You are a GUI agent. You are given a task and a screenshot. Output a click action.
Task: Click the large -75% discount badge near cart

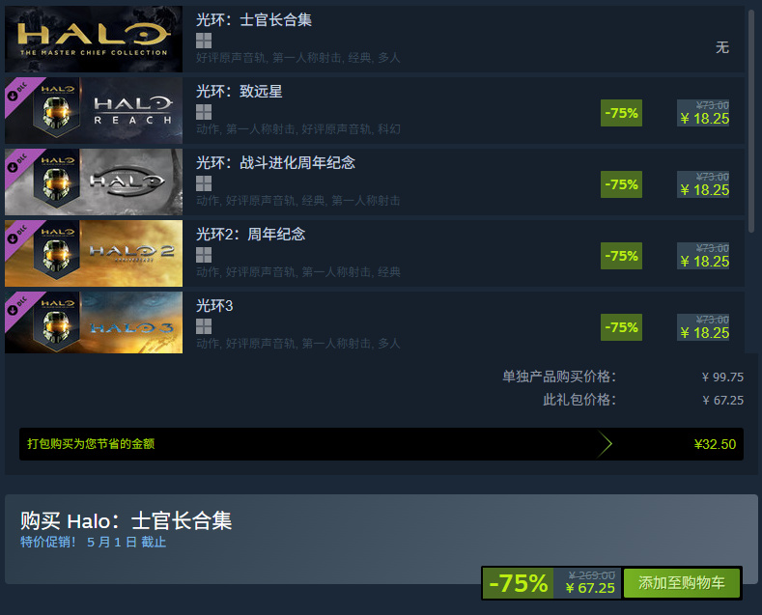pos(518,583)
